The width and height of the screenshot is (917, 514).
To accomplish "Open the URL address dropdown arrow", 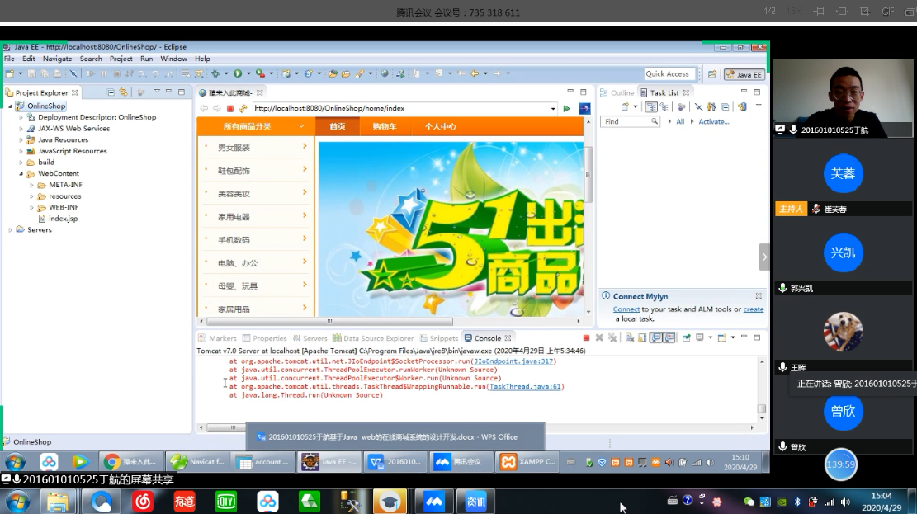I will point(553,109).
